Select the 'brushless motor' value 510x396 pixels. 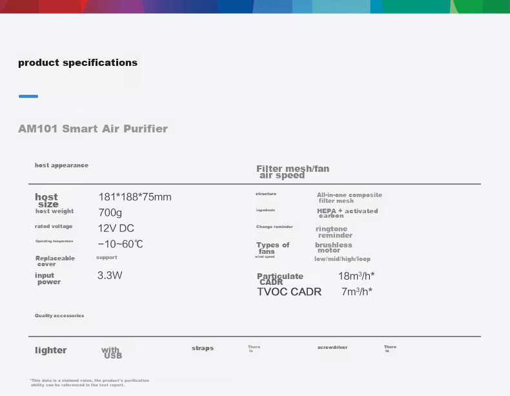333,247
